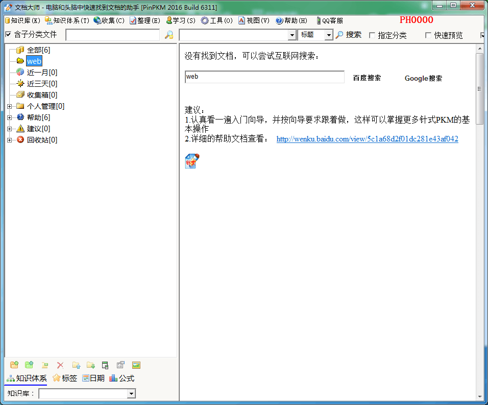Create a new category with the folder-plus icon

coord(14,365)
